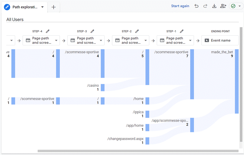
Task: Edit STEP -1 using pencil icon
Action: pyautogui.click(x=182, y=31)
